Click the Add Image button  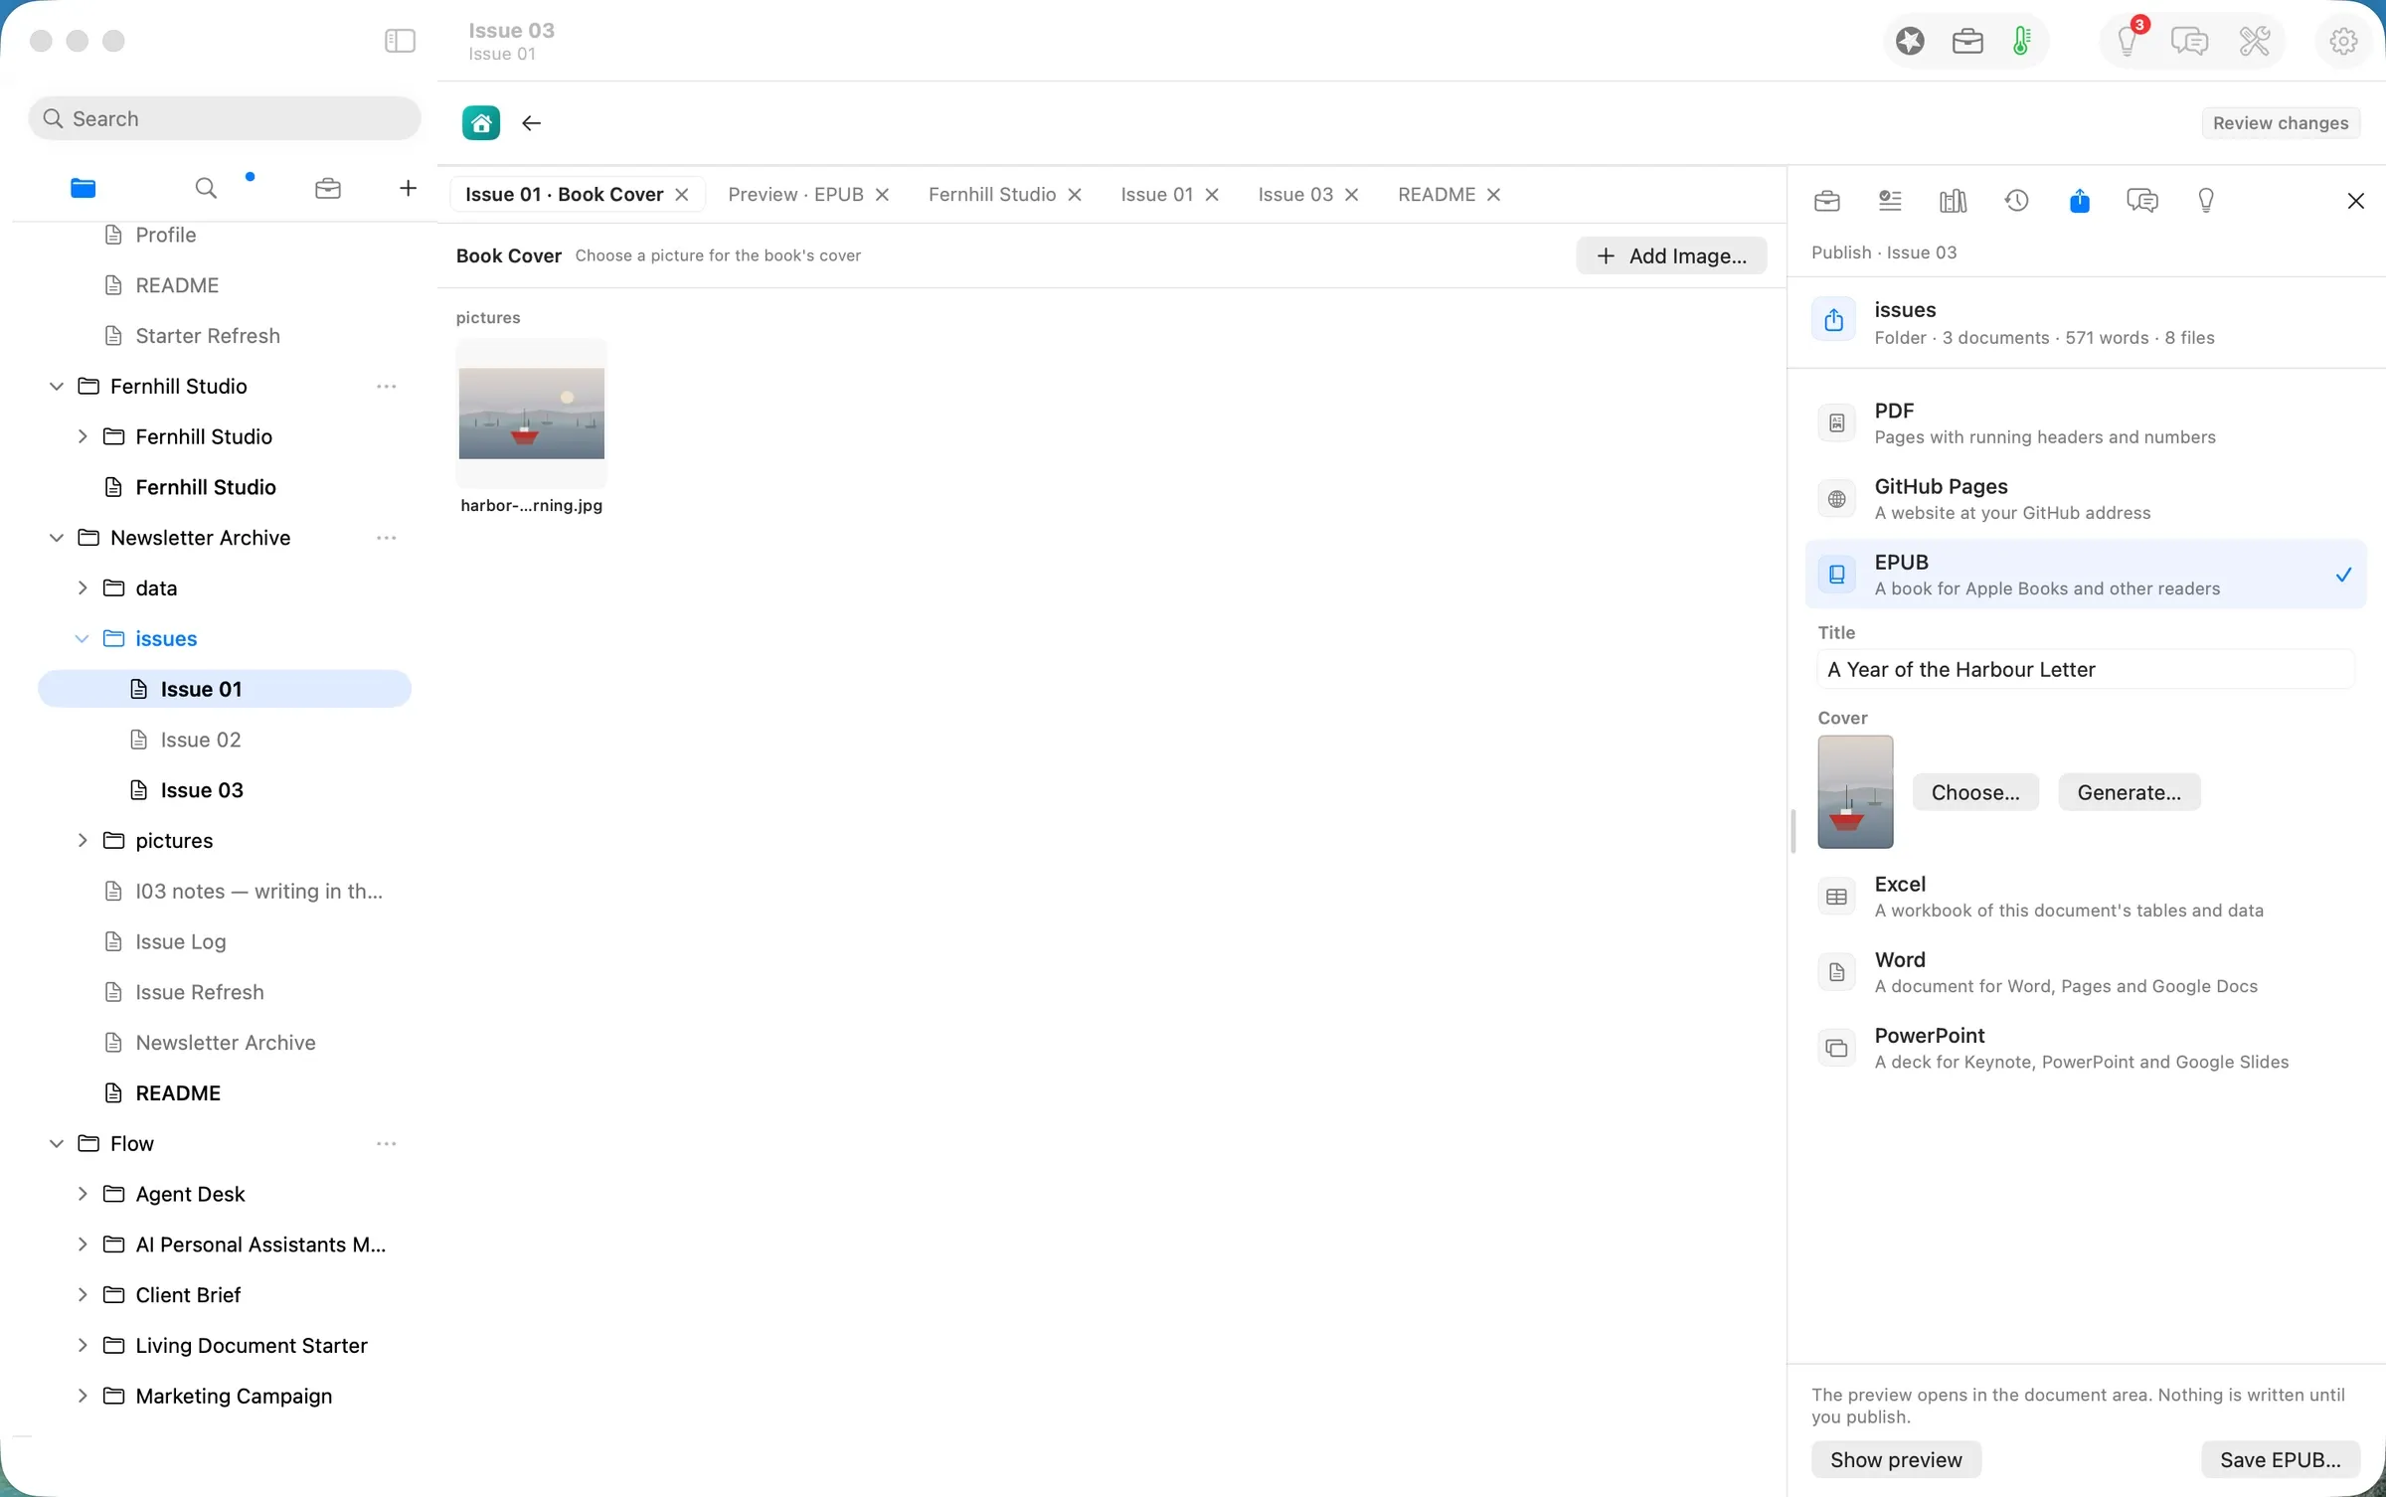tap(1671, 255)
